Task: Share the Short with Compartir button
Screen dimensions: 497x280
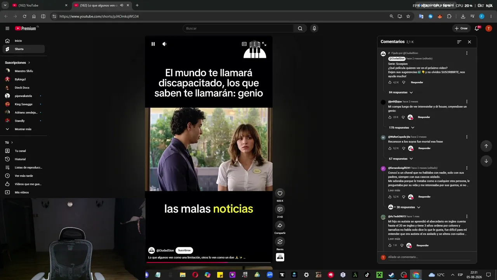Action: pos(280,226)
